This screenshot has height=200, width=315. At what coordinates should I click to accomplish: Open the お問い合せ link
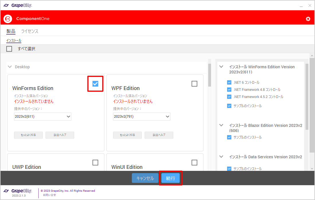click(50, 195)
